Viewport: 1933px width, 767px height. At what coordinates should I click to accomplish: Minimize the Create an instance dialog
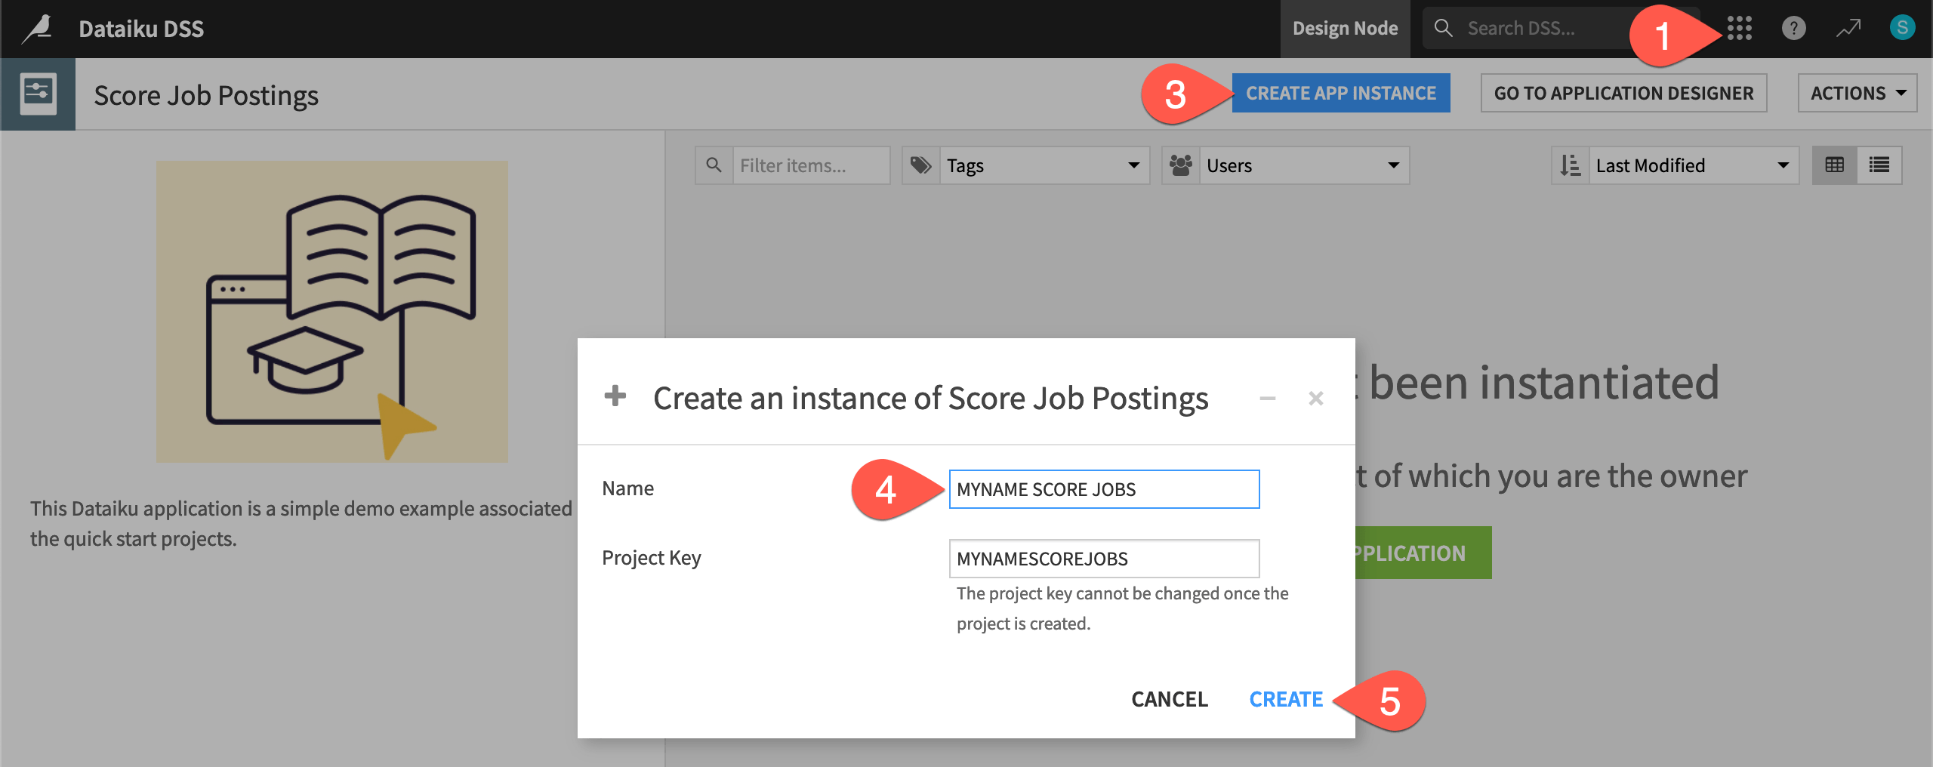click(1266, 398)
